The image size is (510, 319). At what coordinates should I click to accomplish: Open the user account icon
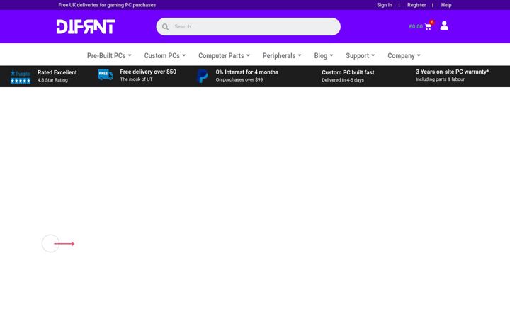coord(444,26)
